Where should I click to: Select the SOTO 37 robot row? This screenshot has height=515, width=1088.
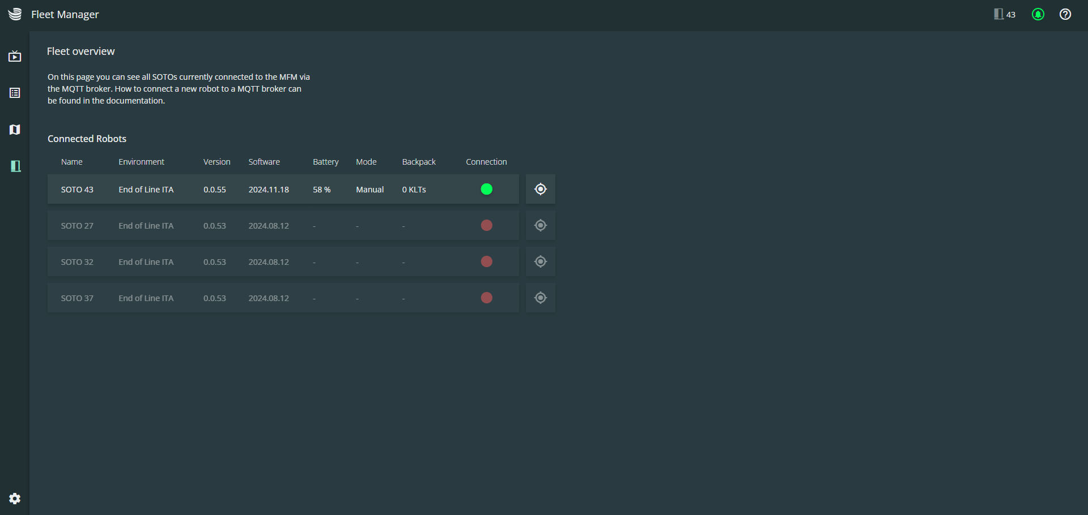[x=283, y=298]
